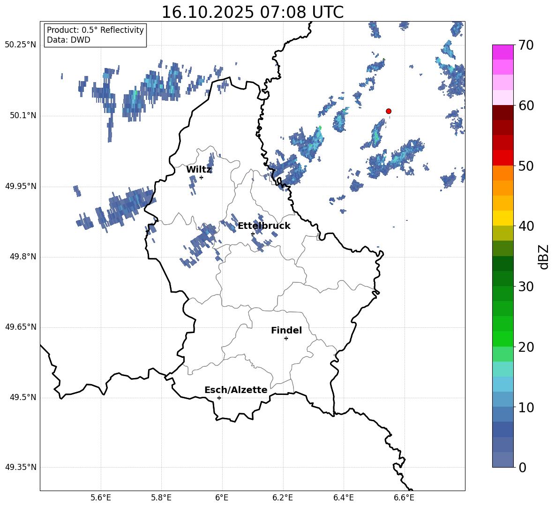Image resolution: width=555 pixels, height=507 pixels.
Task: Click the 6.2°E longitude tick label
Action: pos(283,498)
